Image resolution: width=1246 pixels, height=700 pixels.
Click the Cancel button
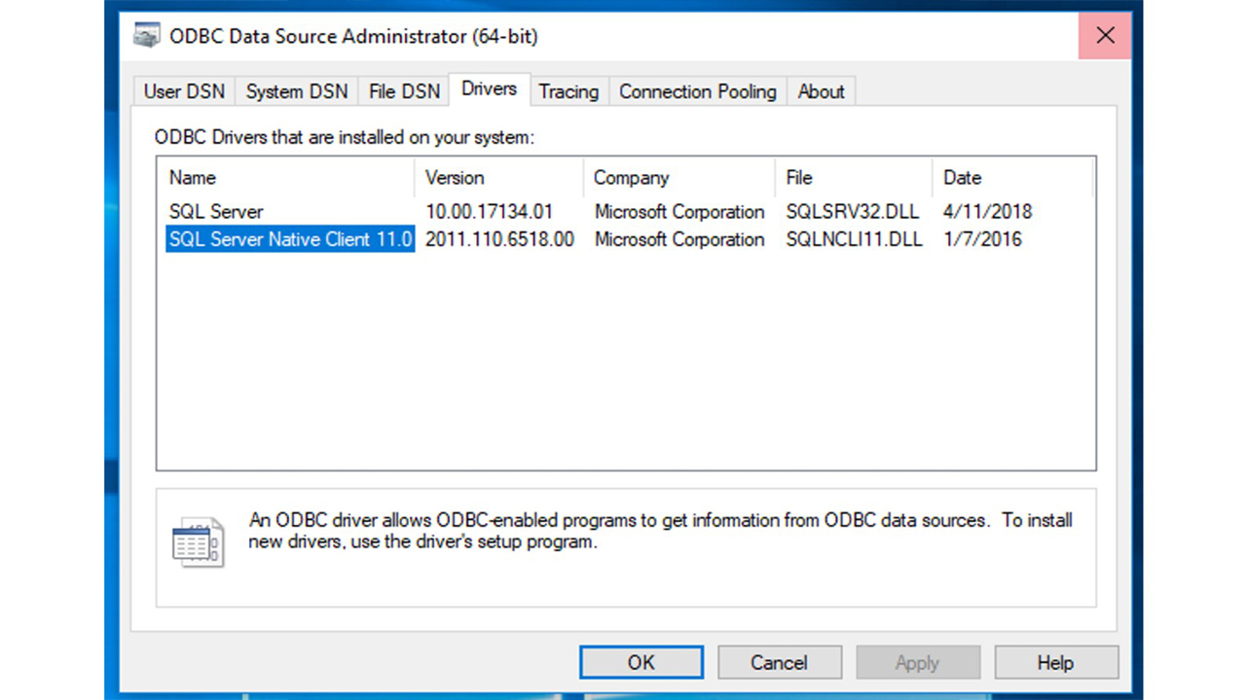point(779,663)
